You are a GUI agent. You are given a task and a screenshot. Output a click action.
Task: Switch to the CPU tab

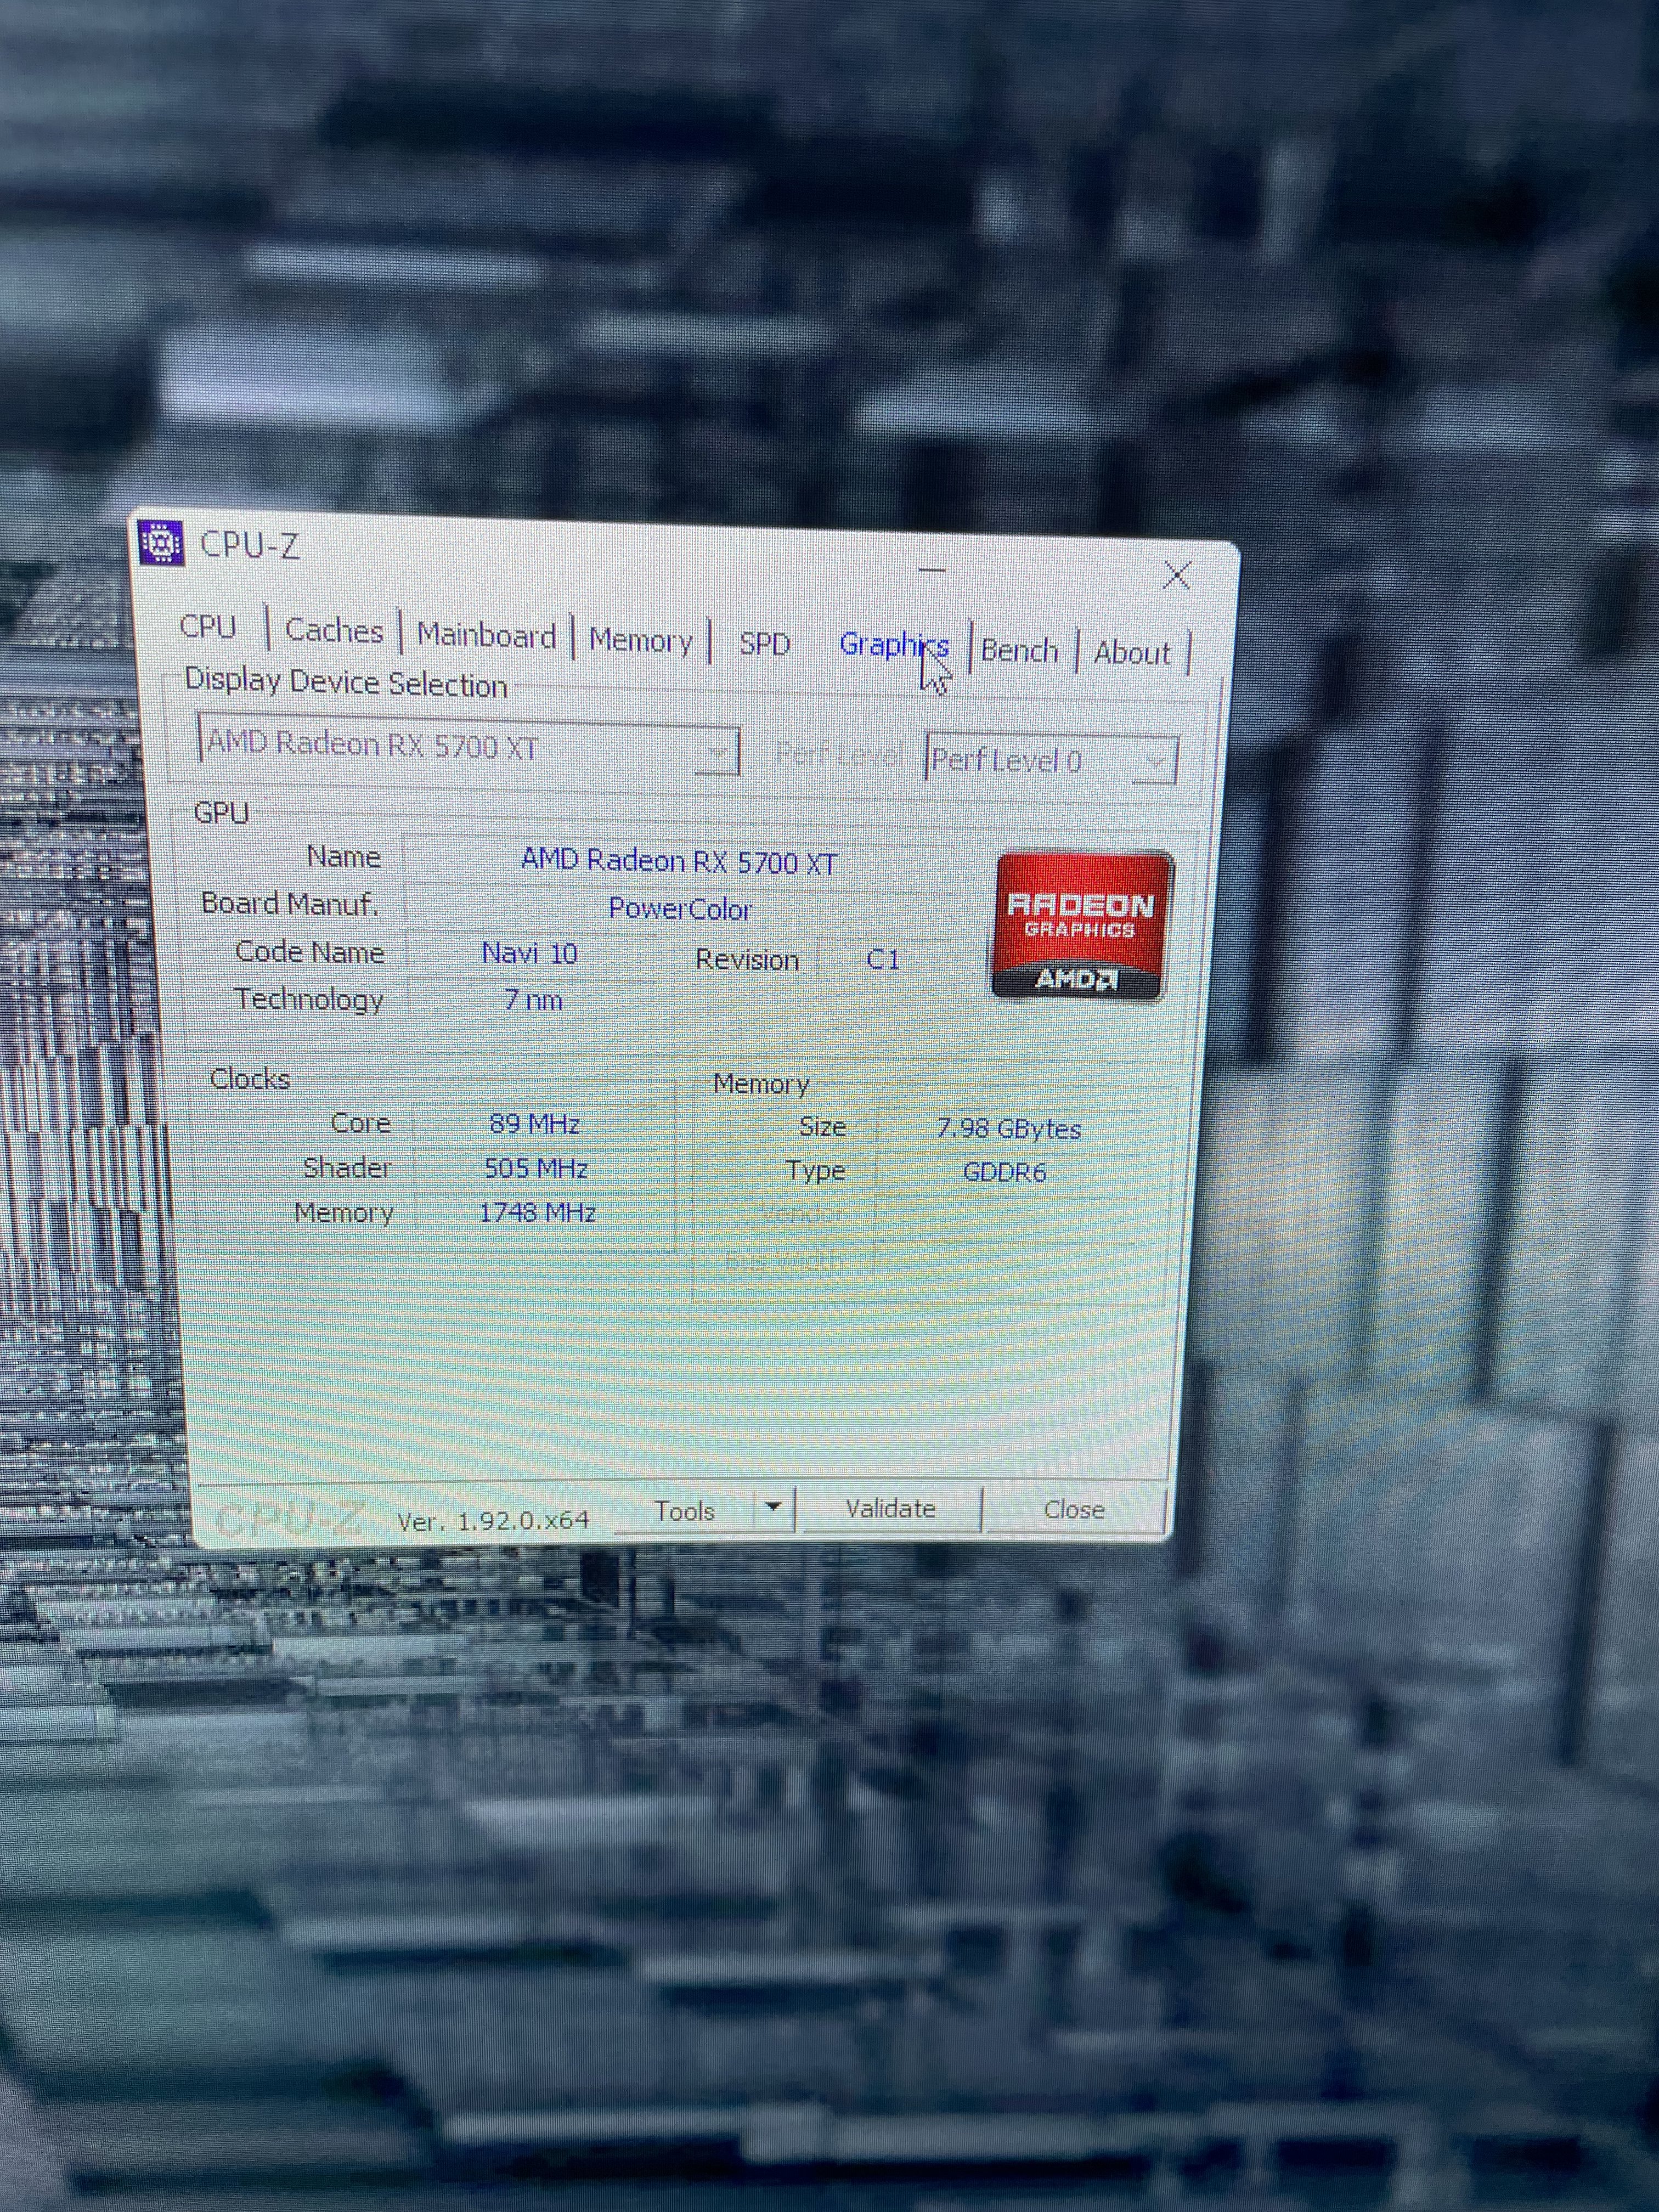(208, 627)
